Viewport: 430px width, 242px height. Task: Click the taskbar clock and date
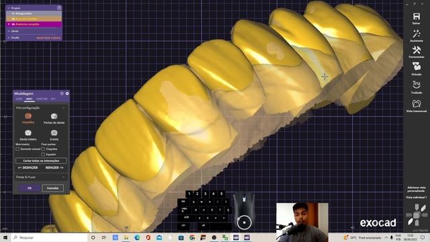[x=410, y=237]
